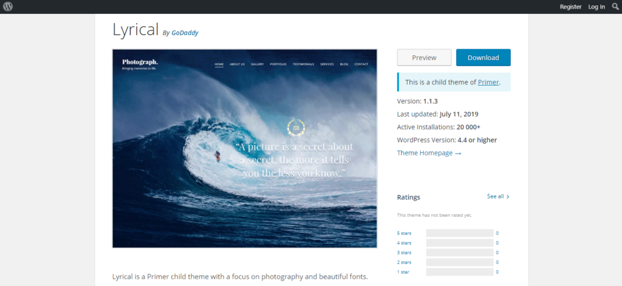Click 'This theme has not been rated yet' text
Viewport: 622px width, 286px height.
tap(434, 215)
